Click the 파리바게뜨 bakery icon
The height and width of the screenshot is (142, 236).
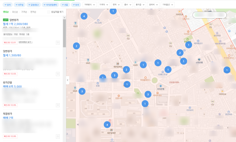tap(158, 93)
